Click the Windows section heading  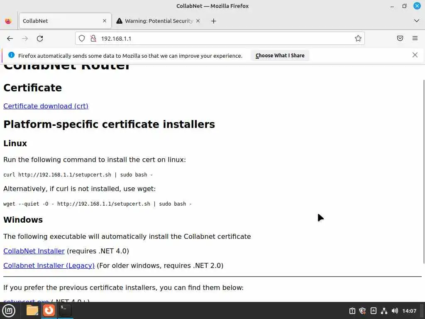pyautogui.click(x=23, y=220)
